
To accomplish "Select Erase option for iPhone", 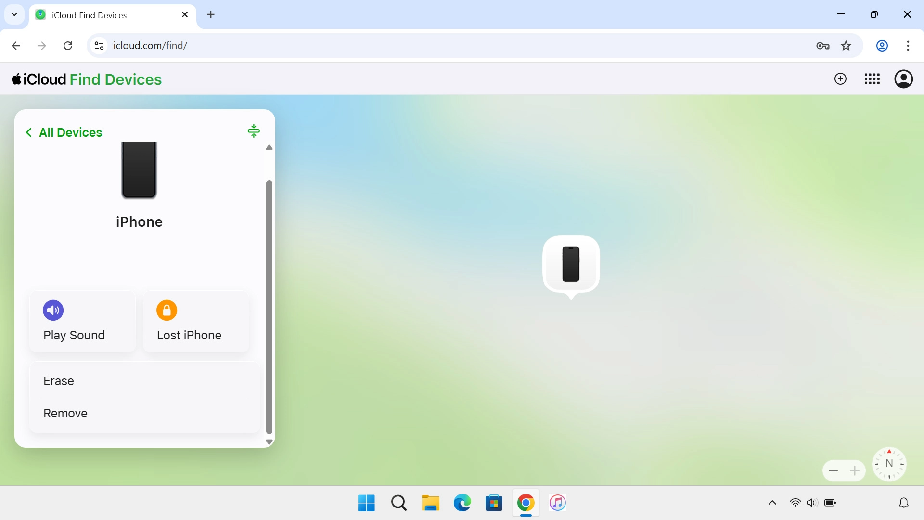I will [x=144, y=381].
